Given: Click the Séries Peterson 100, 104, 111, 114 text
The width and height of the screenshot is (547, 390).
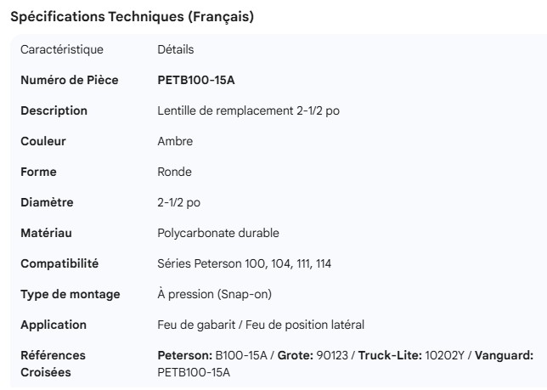Looking at the screenshot, I should point(245,263).
